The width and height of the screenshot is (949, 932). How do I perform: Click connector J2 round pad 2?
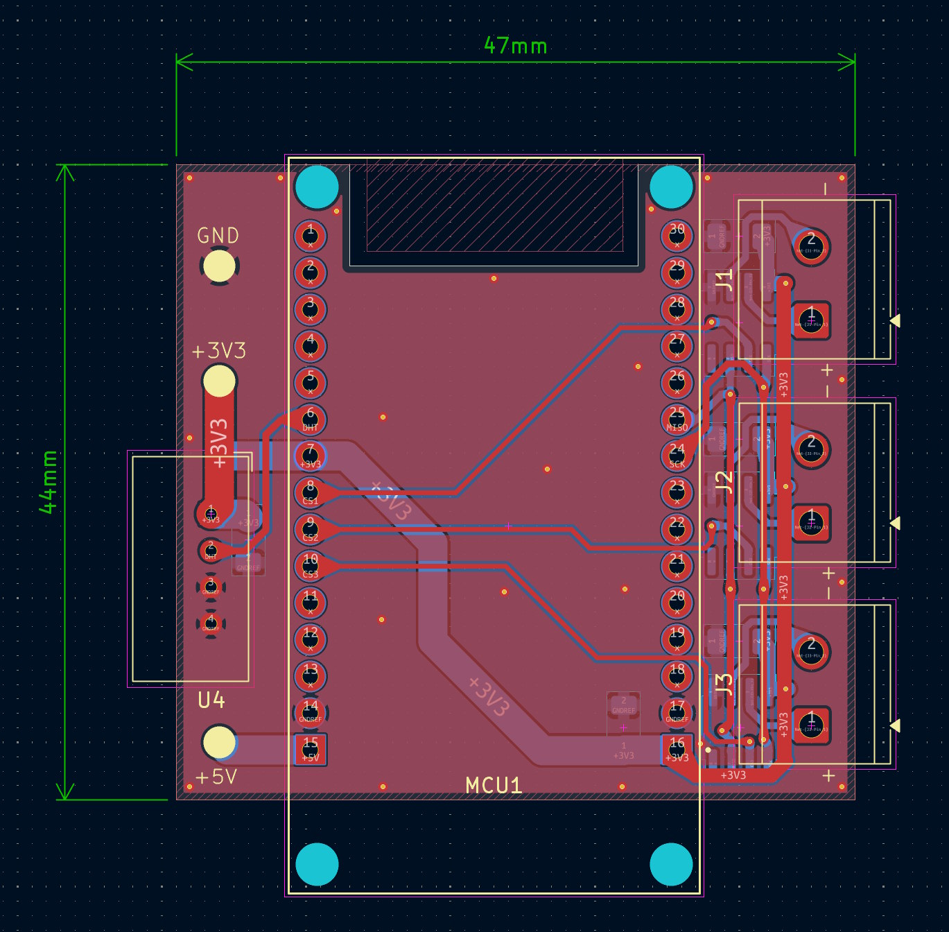811,449
